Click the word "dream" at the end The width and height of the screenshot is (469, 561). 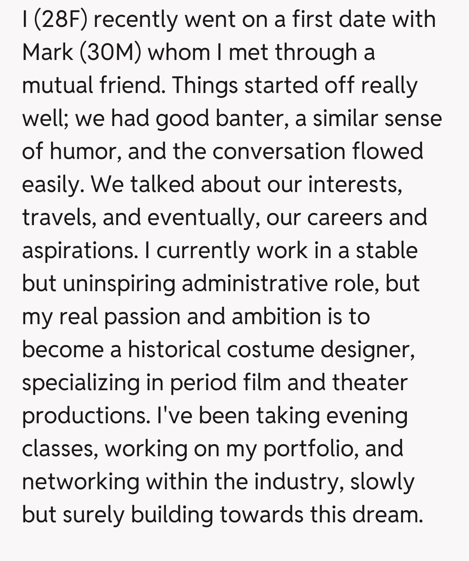click(x=386, y=515)
